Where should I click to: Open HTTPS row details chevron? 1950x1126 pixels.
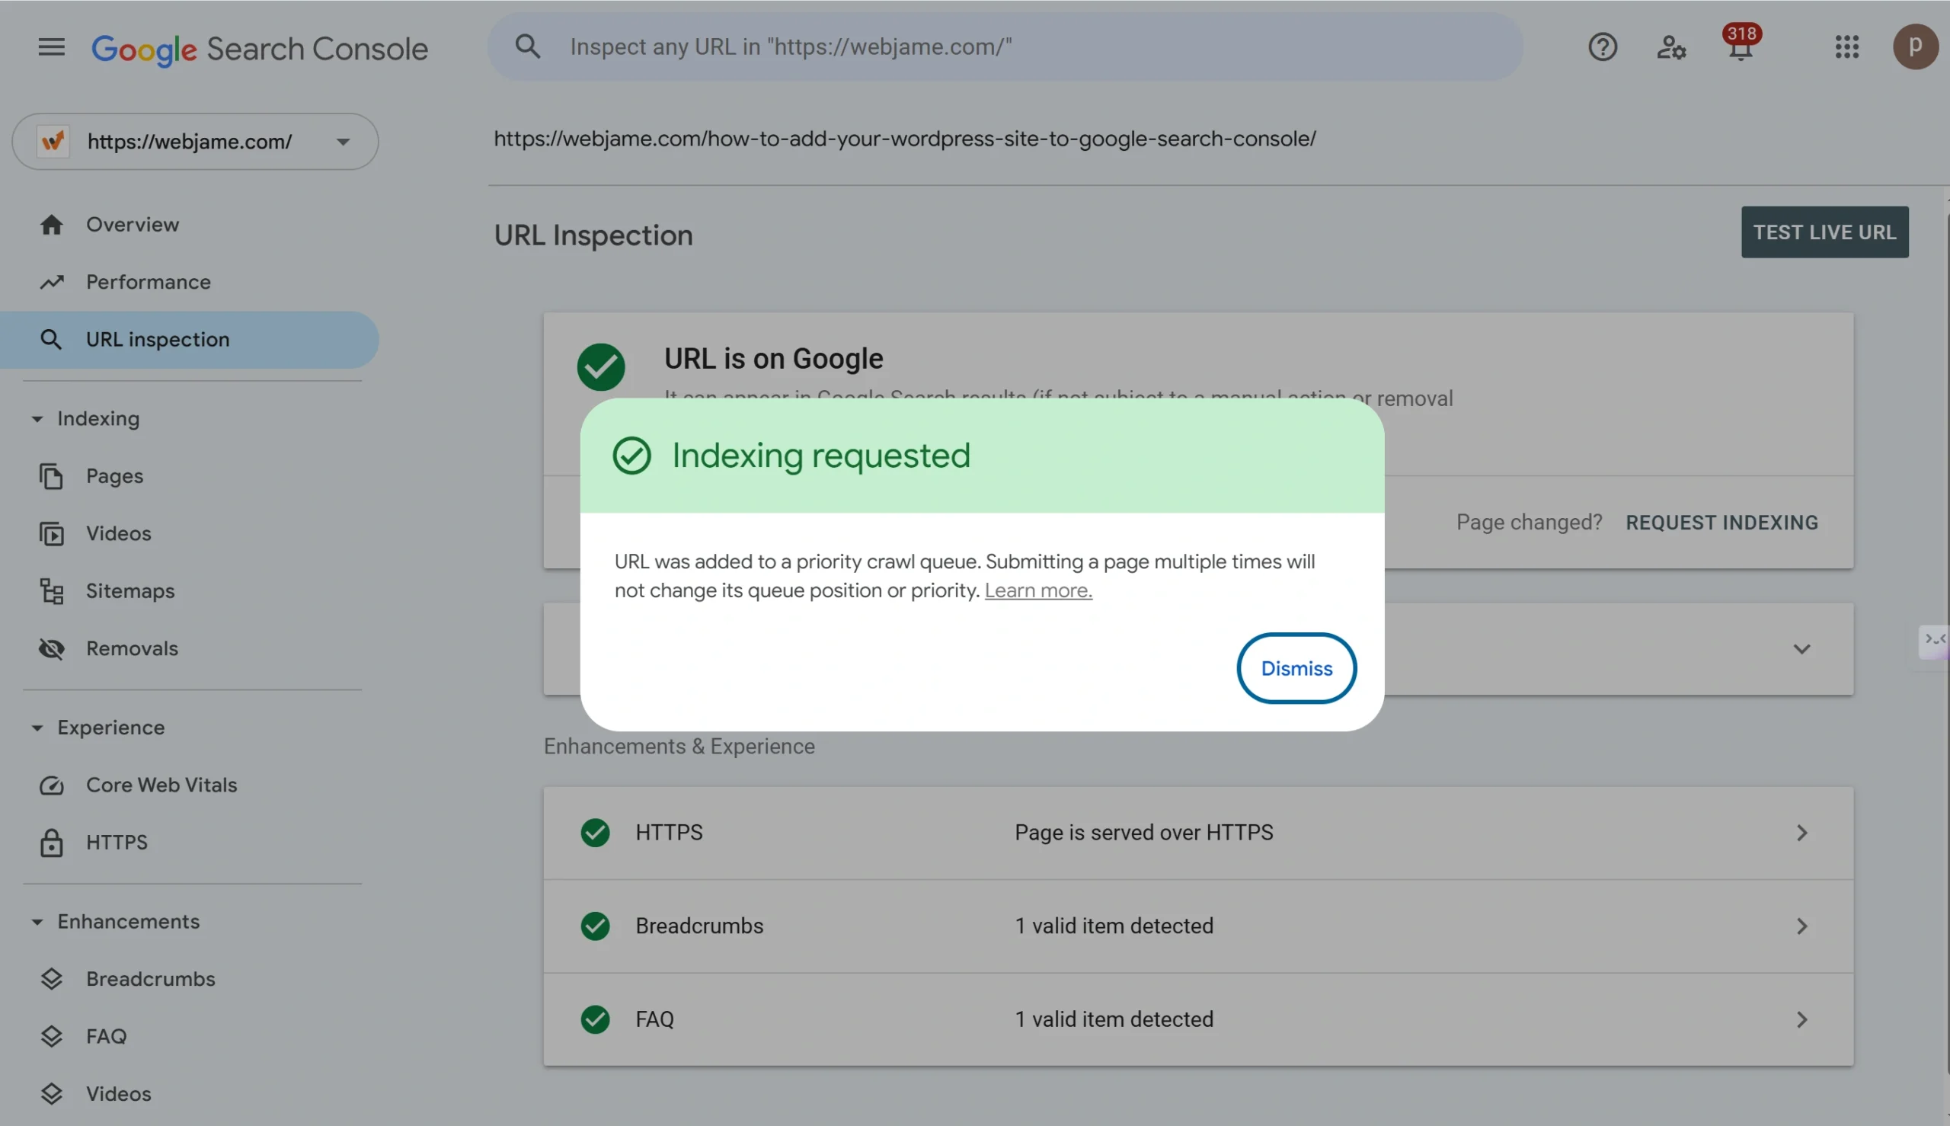pyautogui.click(x=1801, y=832)
